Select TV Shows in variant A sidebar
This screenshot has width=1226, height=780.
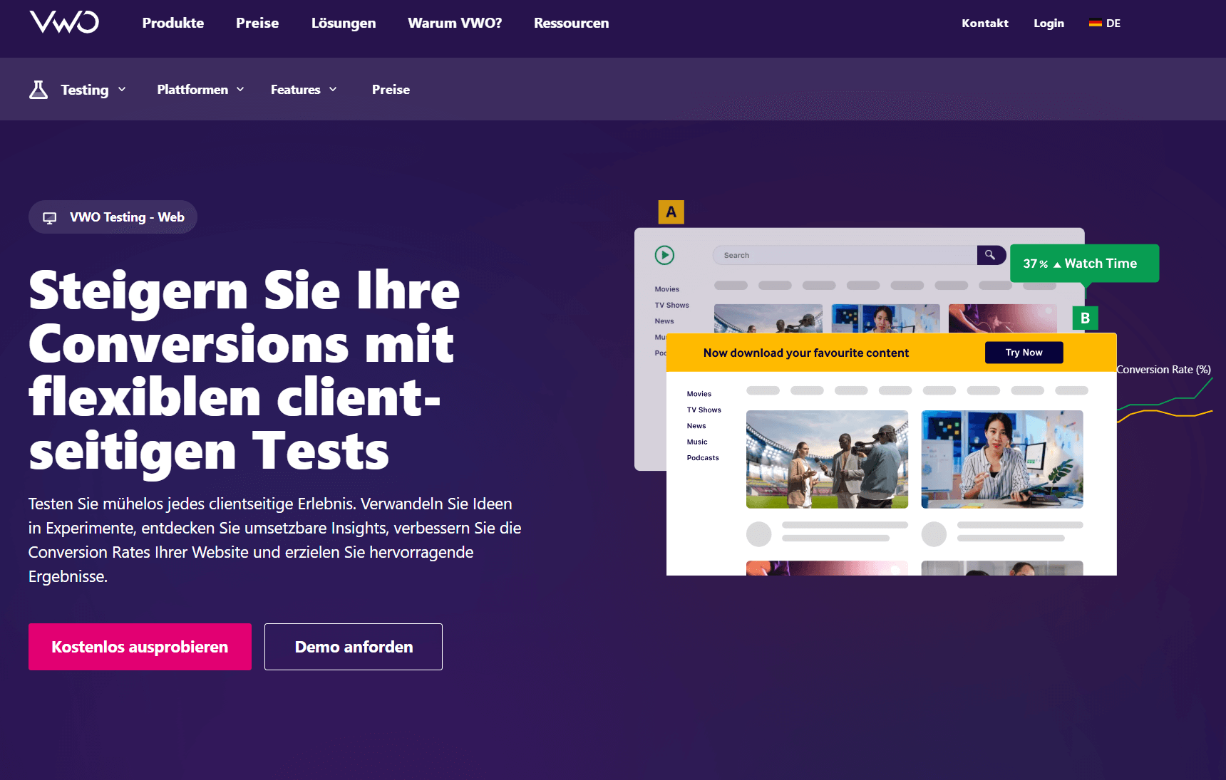pyautogui.click(x=672, y=305)
